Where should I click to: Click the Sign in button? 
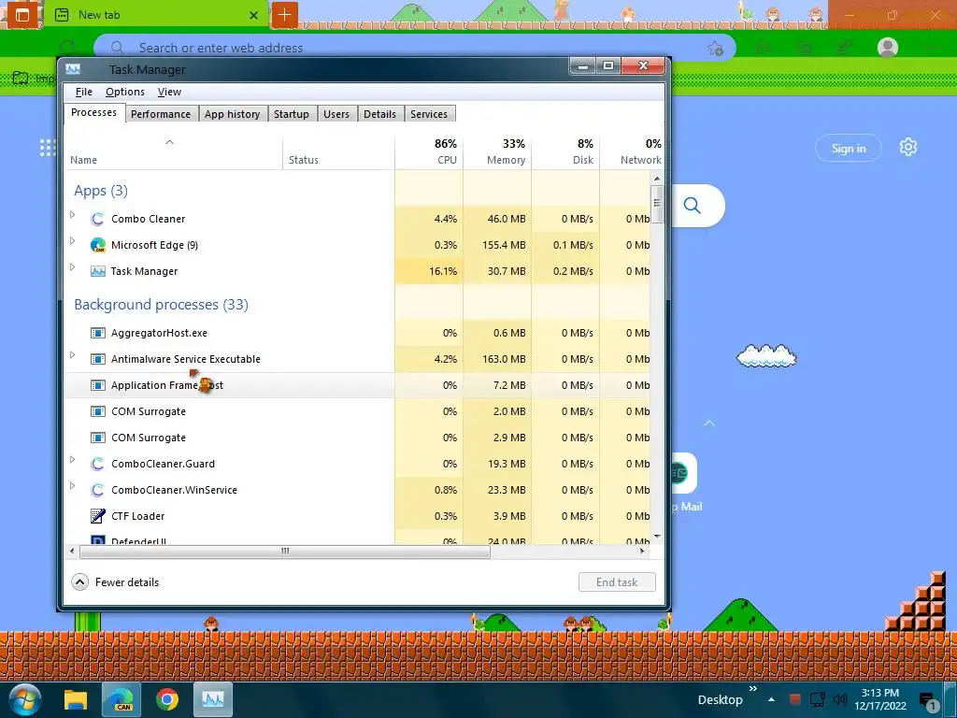pyautogui.click(x=849, y=149)
